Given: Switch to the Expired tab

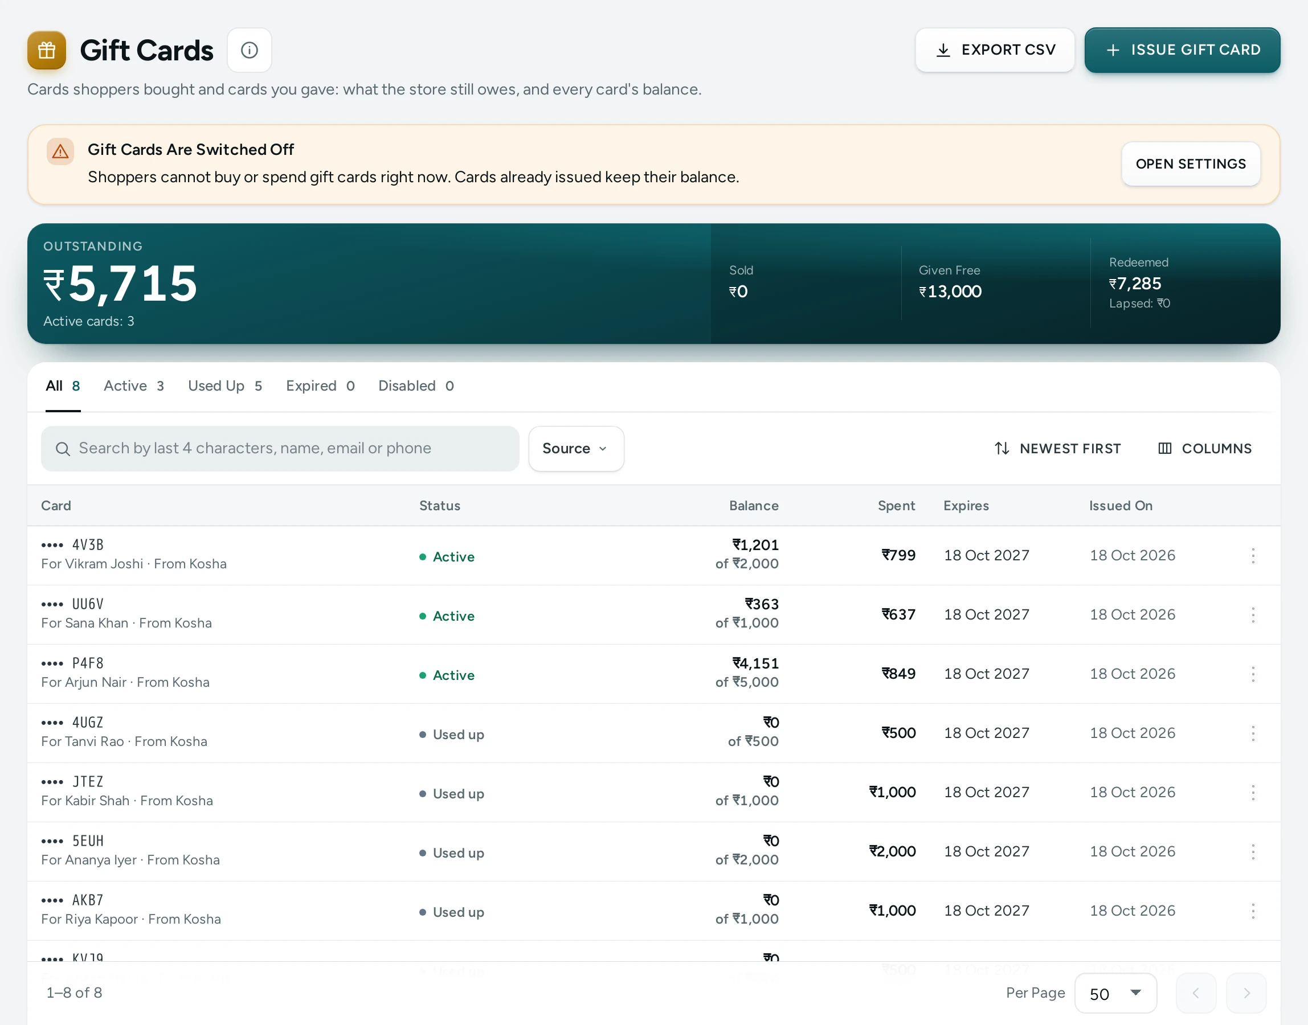Looking at the screenshot, I should coord(321,387).
